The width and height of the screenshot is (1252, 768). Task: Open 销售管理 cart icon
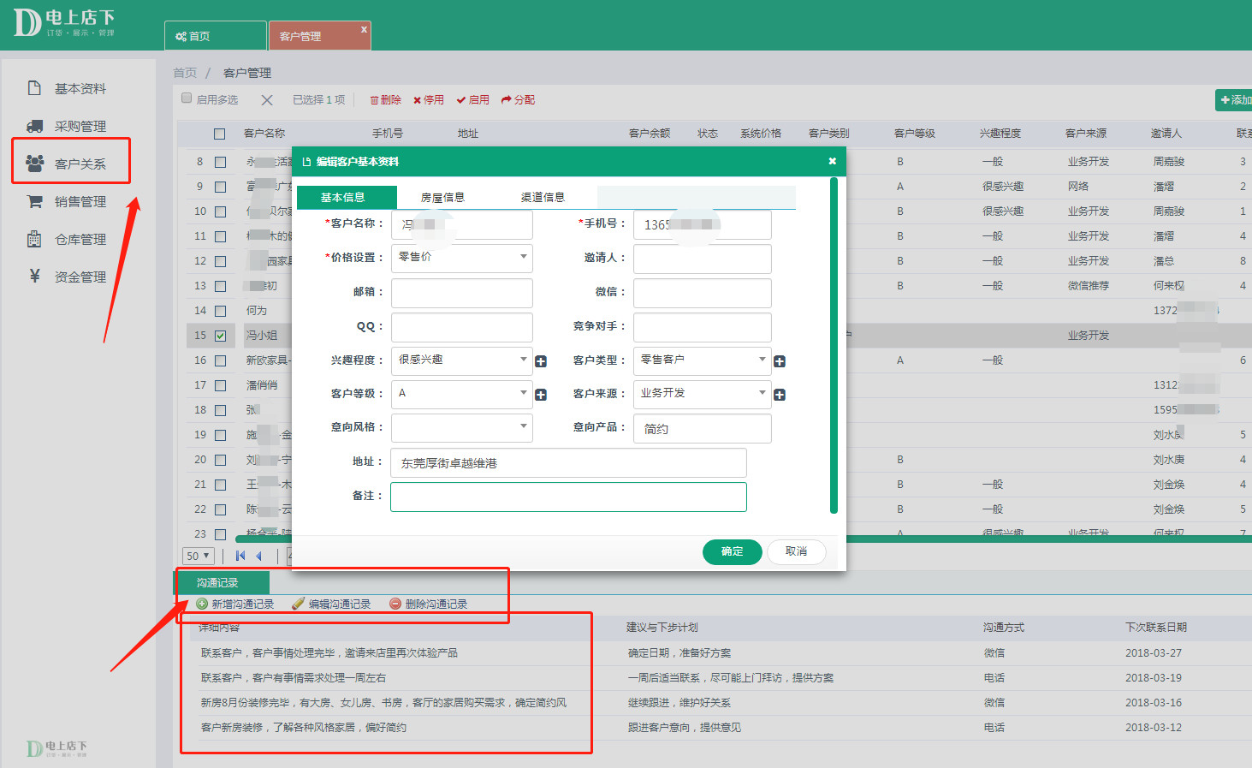click(x=35, y=202)
